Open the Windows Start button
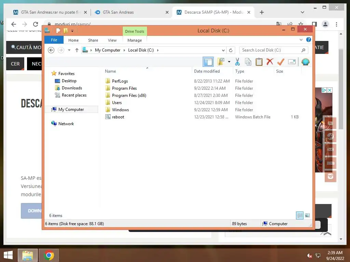350x262 pixels. pyautogui.click(x=8, y=255)
